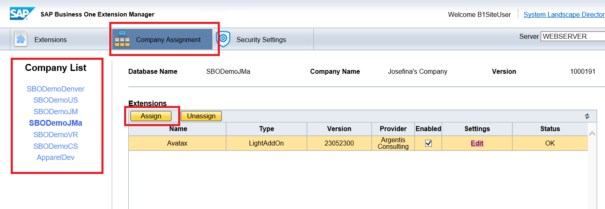The image size is (605, 209).
Task: Open Edit settings link for Avatax
Action: [x=477, y=143]
